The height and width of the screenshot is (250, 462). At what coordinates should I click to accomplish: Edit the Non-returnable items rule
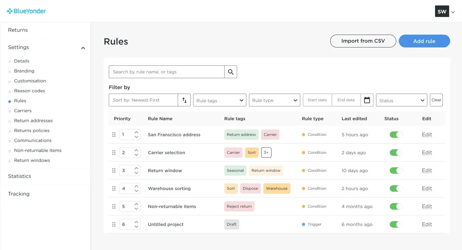(427, 206)
